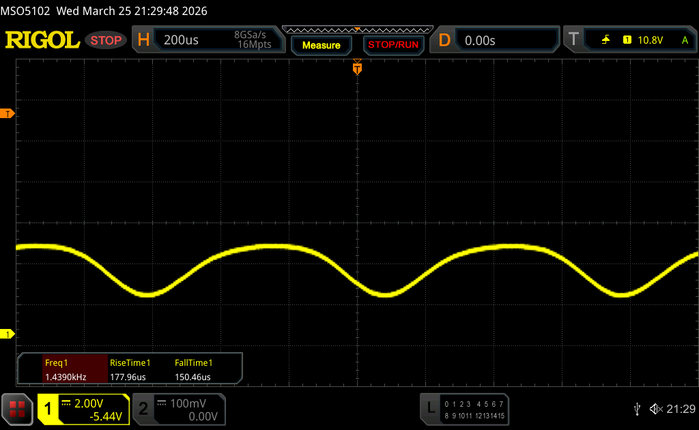Toggle channel 1 via its 2.00V label
Viewport: 699px width, 430px height.
92,403
